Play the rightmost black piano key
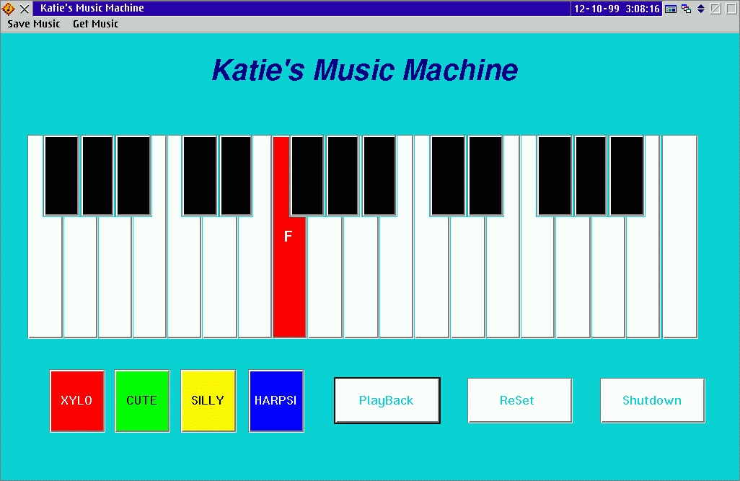 tap(627, 175)
